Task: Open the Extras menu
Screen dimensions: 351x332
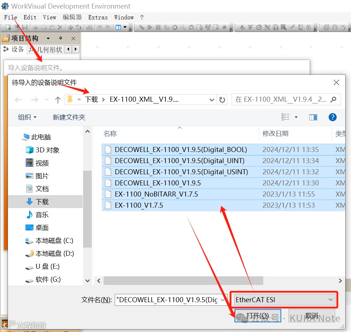Action: click(98, 17)
